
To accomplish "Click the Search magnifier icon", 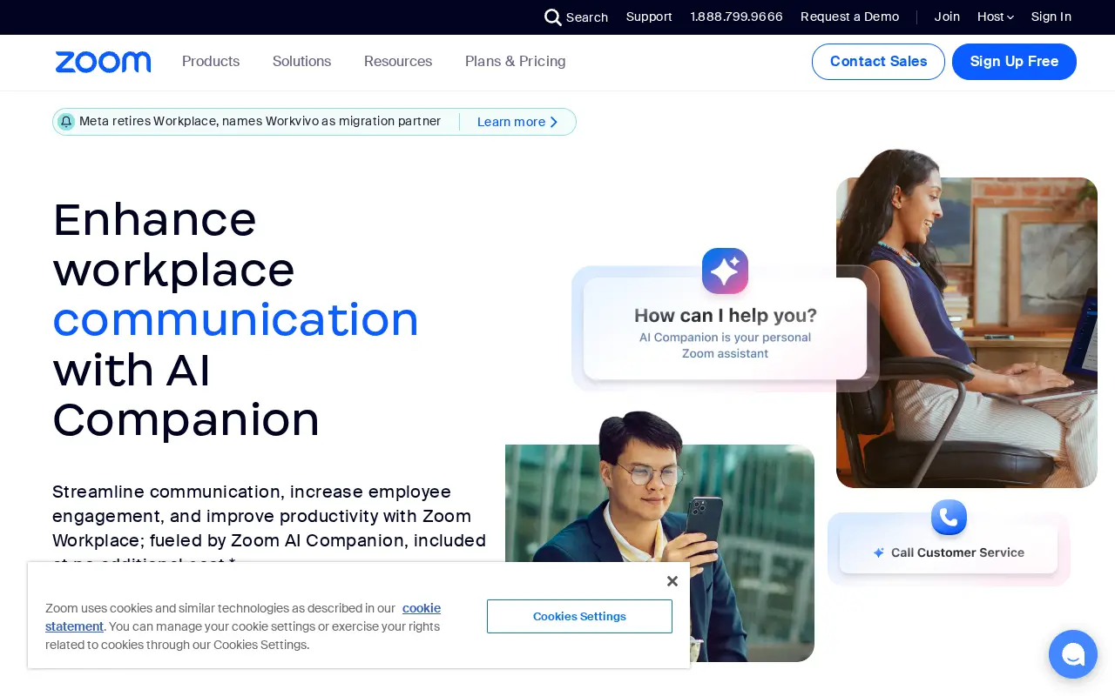I will [x=552, y=17].
